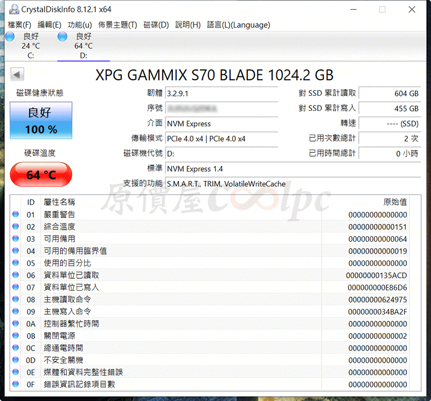This screenshot has height=401, width=431.
Task: Click the firmware field showing 3.2.9.1
Action: [x=221, y=93]
